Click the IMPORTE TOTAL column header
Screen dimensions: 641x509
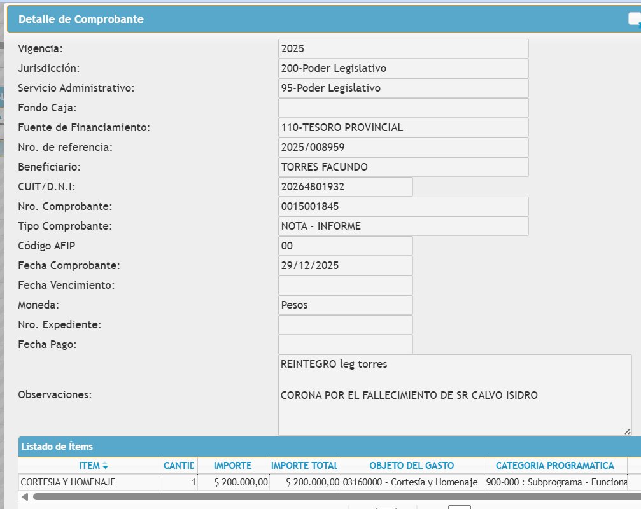pos(304,466)
